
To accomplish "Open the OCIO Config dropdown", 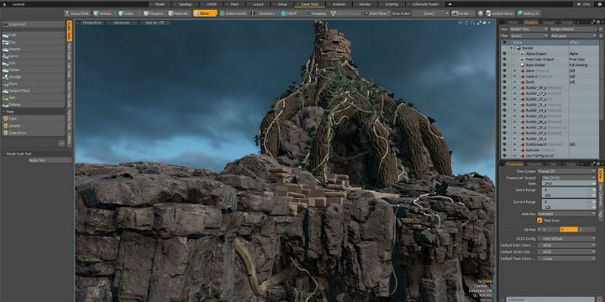I will [567, 238].
